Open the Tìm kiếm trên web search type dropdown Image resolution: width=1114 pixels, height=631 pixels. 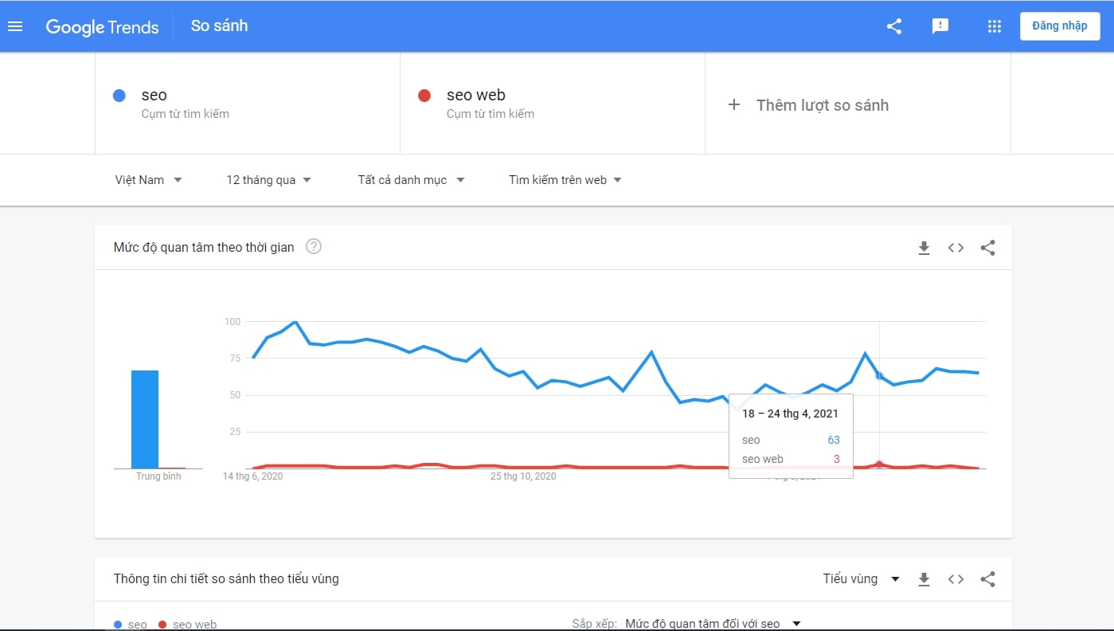click(x=565, y=180)
